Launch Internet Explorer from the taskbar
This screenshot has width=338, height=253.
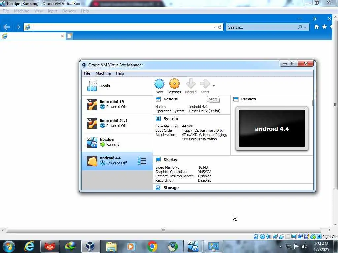(29, 247)
